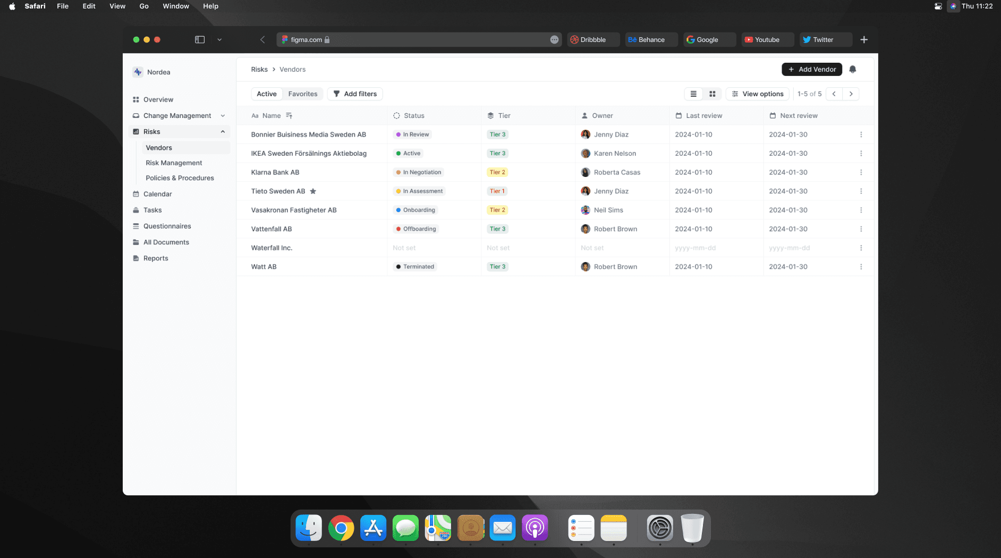Open row menu for Tieto Sweden AB
The width and height of the screenshot is (1001, 558).
click(861, 191)
